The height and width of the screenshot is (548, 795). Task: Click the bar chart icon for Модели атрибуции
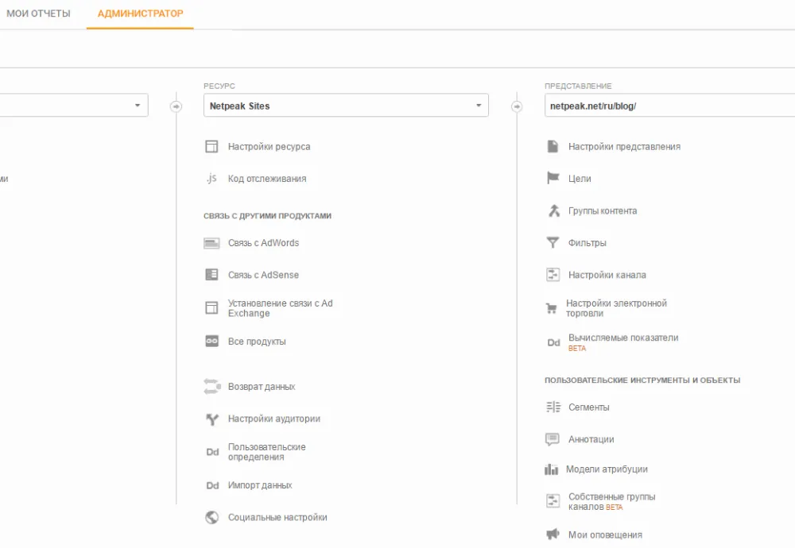(551, 469)
